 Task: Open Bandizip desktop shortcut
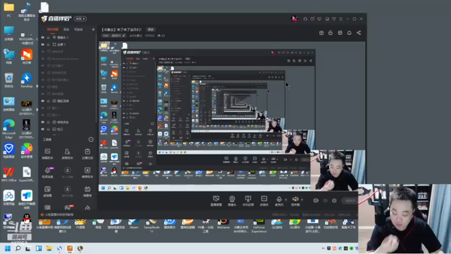point(26,80)
